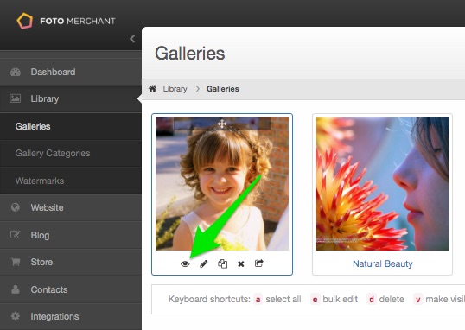465x330 pixels.
Task: Click the Foto Merchant pentagon logo
Action: [x=24, y=21]
